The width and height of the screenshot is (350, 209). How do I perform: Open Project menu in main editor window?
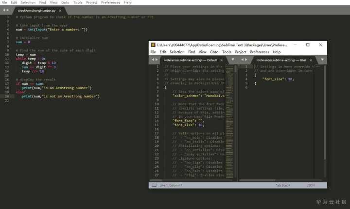pos(92,2)
